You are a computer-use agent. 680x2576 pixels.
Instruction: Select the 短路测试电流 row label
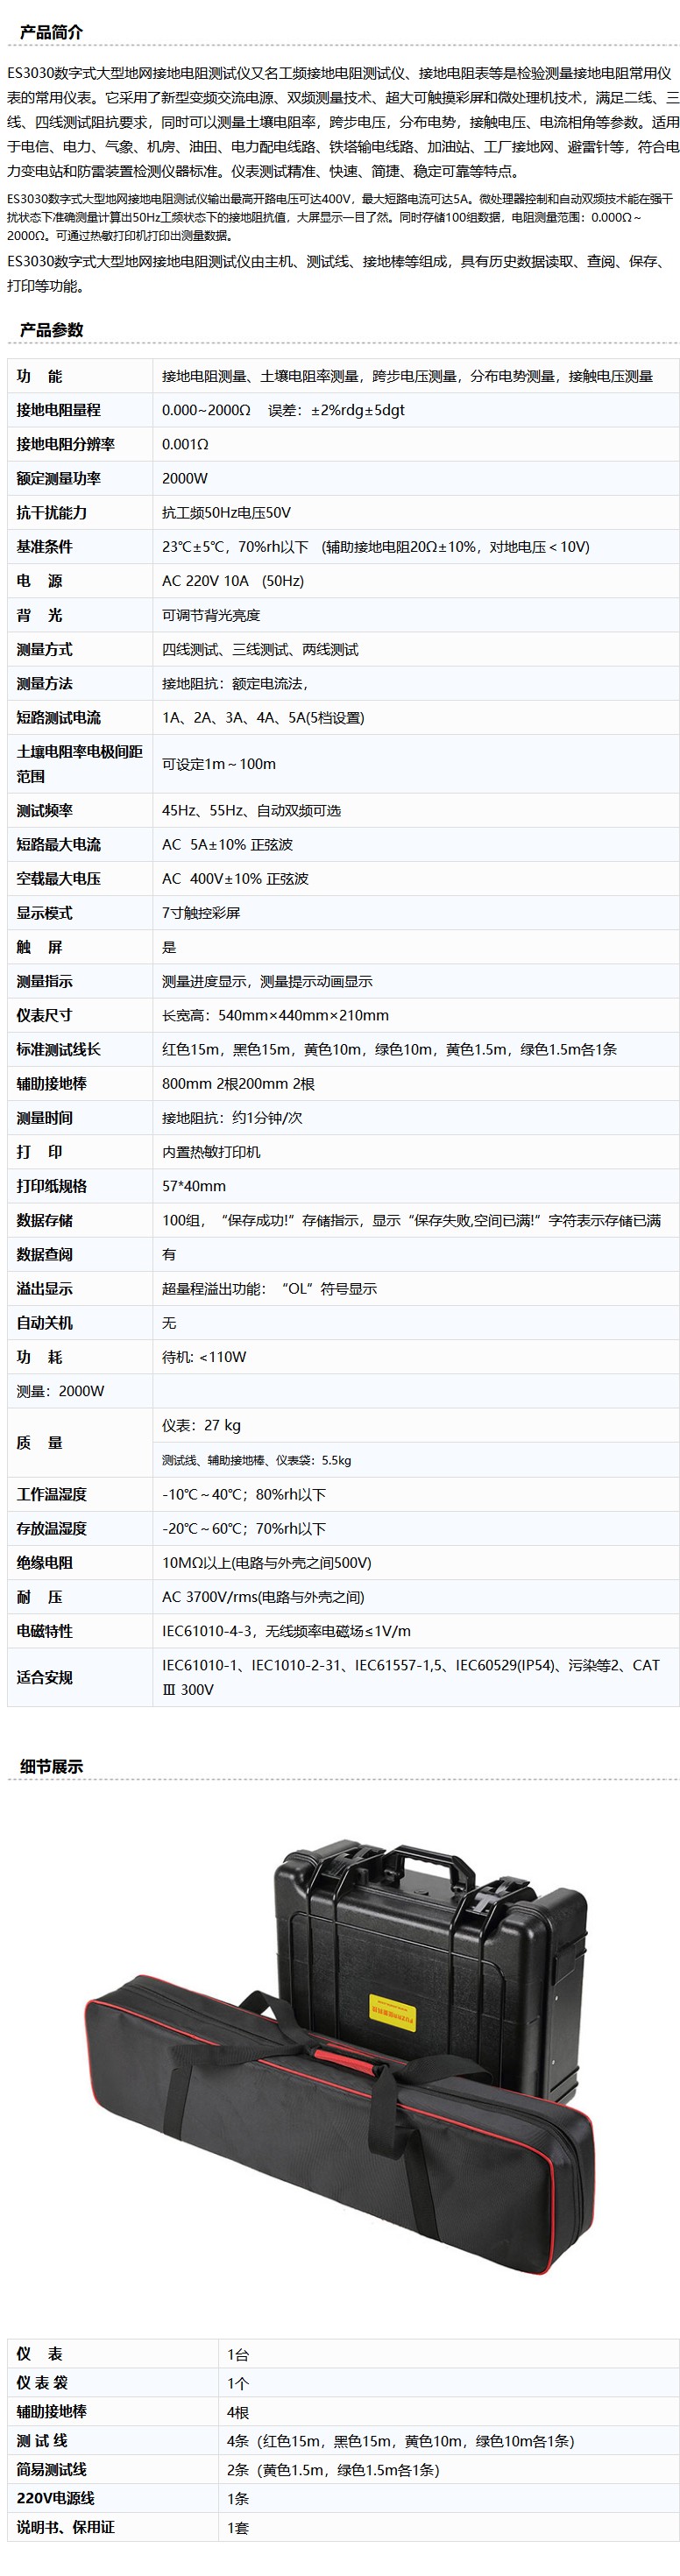pyautogui.click(x=58, y=717)
